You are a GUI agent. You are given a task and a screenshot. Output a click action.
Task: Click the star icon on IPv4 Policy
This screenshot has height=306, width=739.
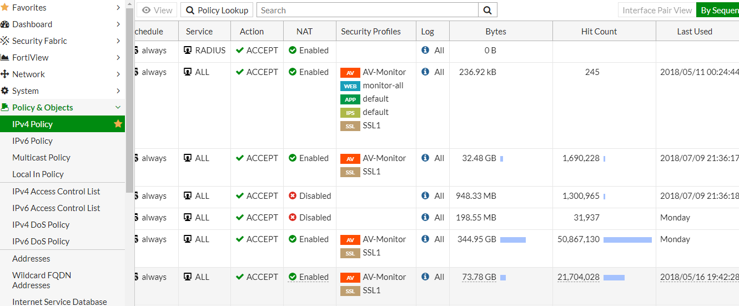(118, 124)
